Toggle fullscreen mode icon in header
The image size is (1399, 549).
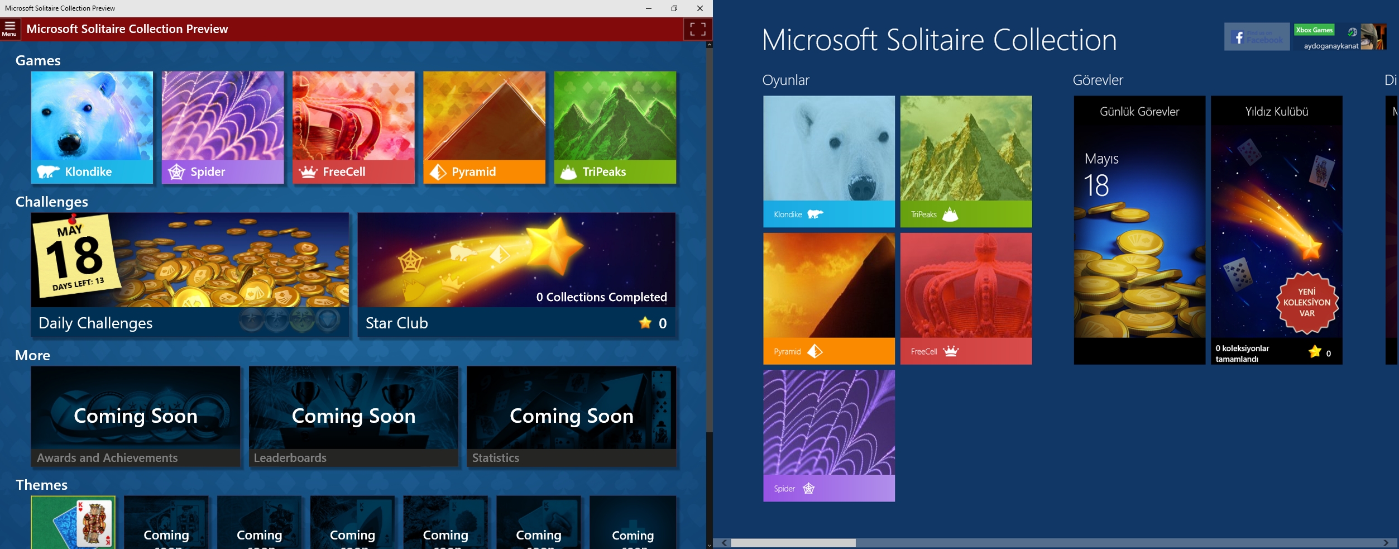(x=697, y=29)
